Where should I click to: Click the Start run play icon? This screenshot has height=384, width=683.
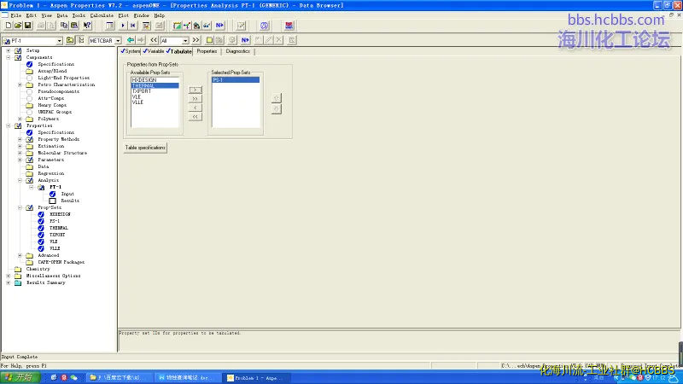[122, 26]
